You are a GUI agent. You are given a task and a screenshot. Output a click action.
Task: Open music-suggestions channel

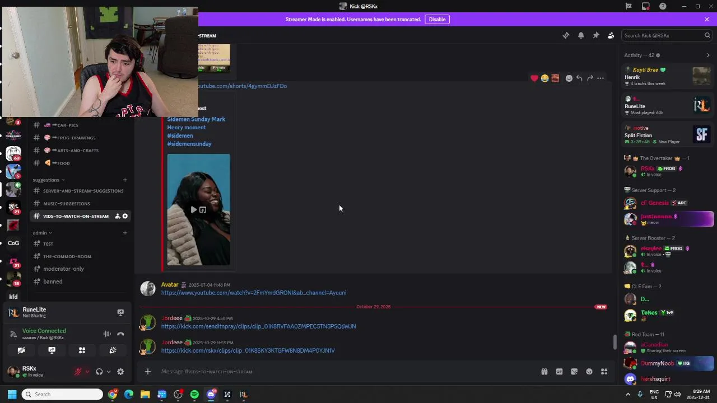(x=81, y=204)
